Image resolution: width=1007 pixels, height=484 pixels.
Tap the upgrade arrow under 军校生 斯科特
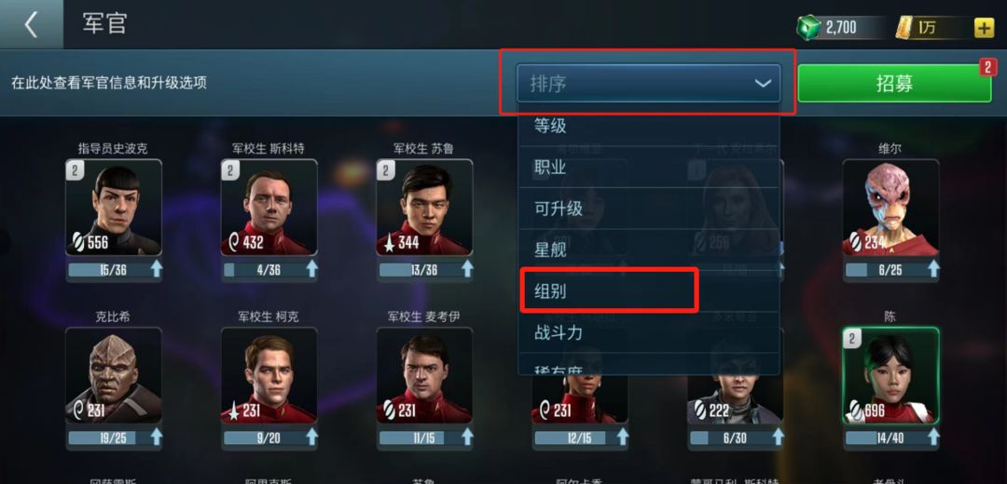point(311,269)
